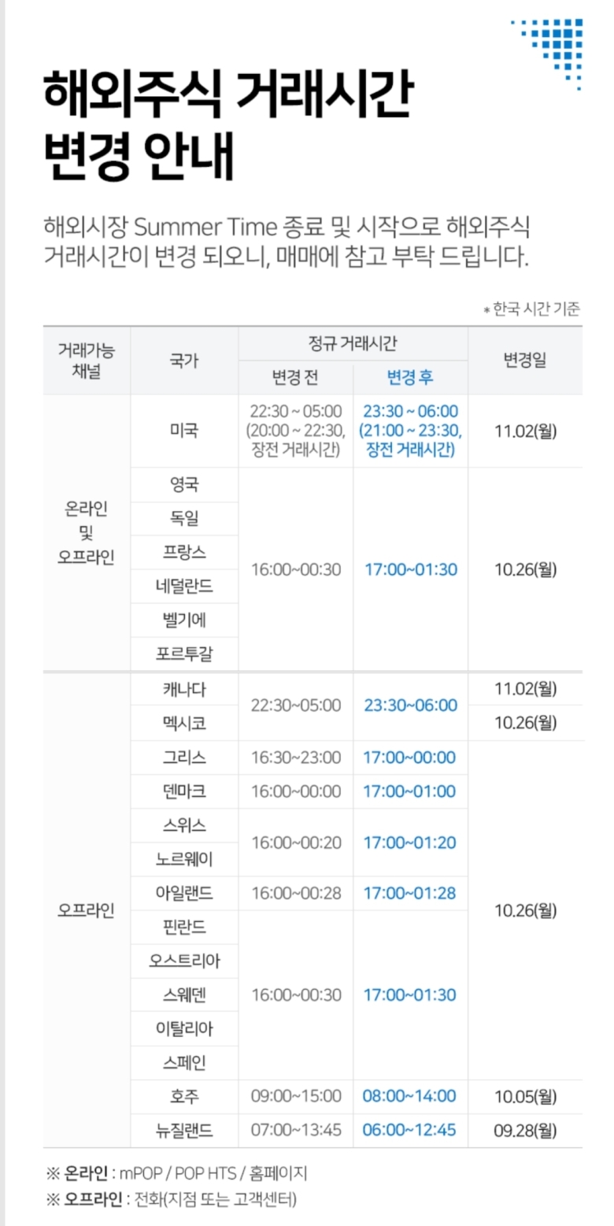Click the 09.28(월) change date
Screen dimensions: 614x1226
pos(525,1130)
